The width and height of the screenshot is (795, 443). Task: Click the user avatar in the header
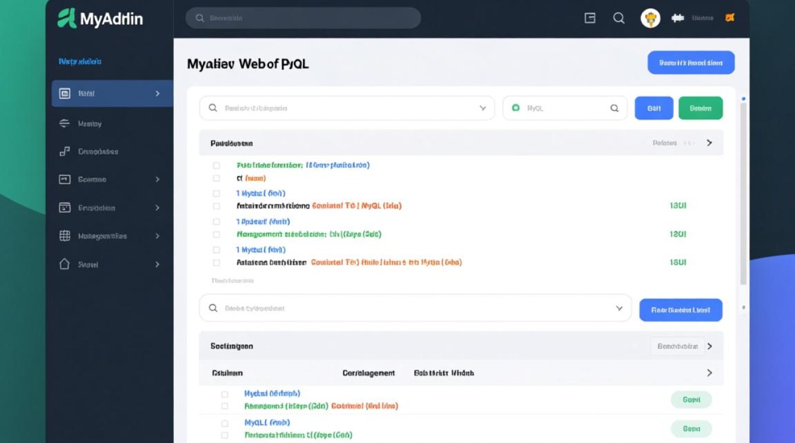tap(650, 18)
